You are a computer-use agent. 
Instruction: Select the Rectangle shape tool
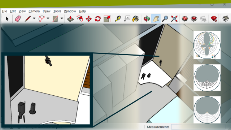55,19
